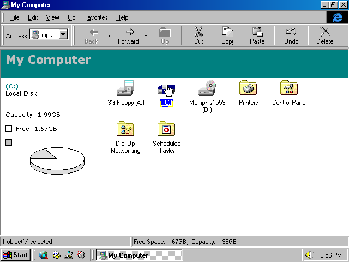Click the disk usage pie chart

(x=57, y=161)
